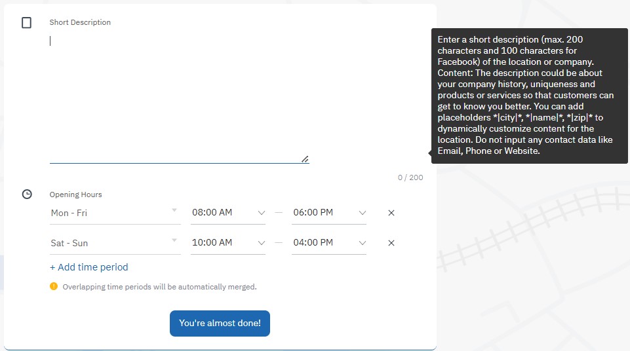
Task: Expand the 06:00 PM closing time dropdown
Action: [329, 213]
